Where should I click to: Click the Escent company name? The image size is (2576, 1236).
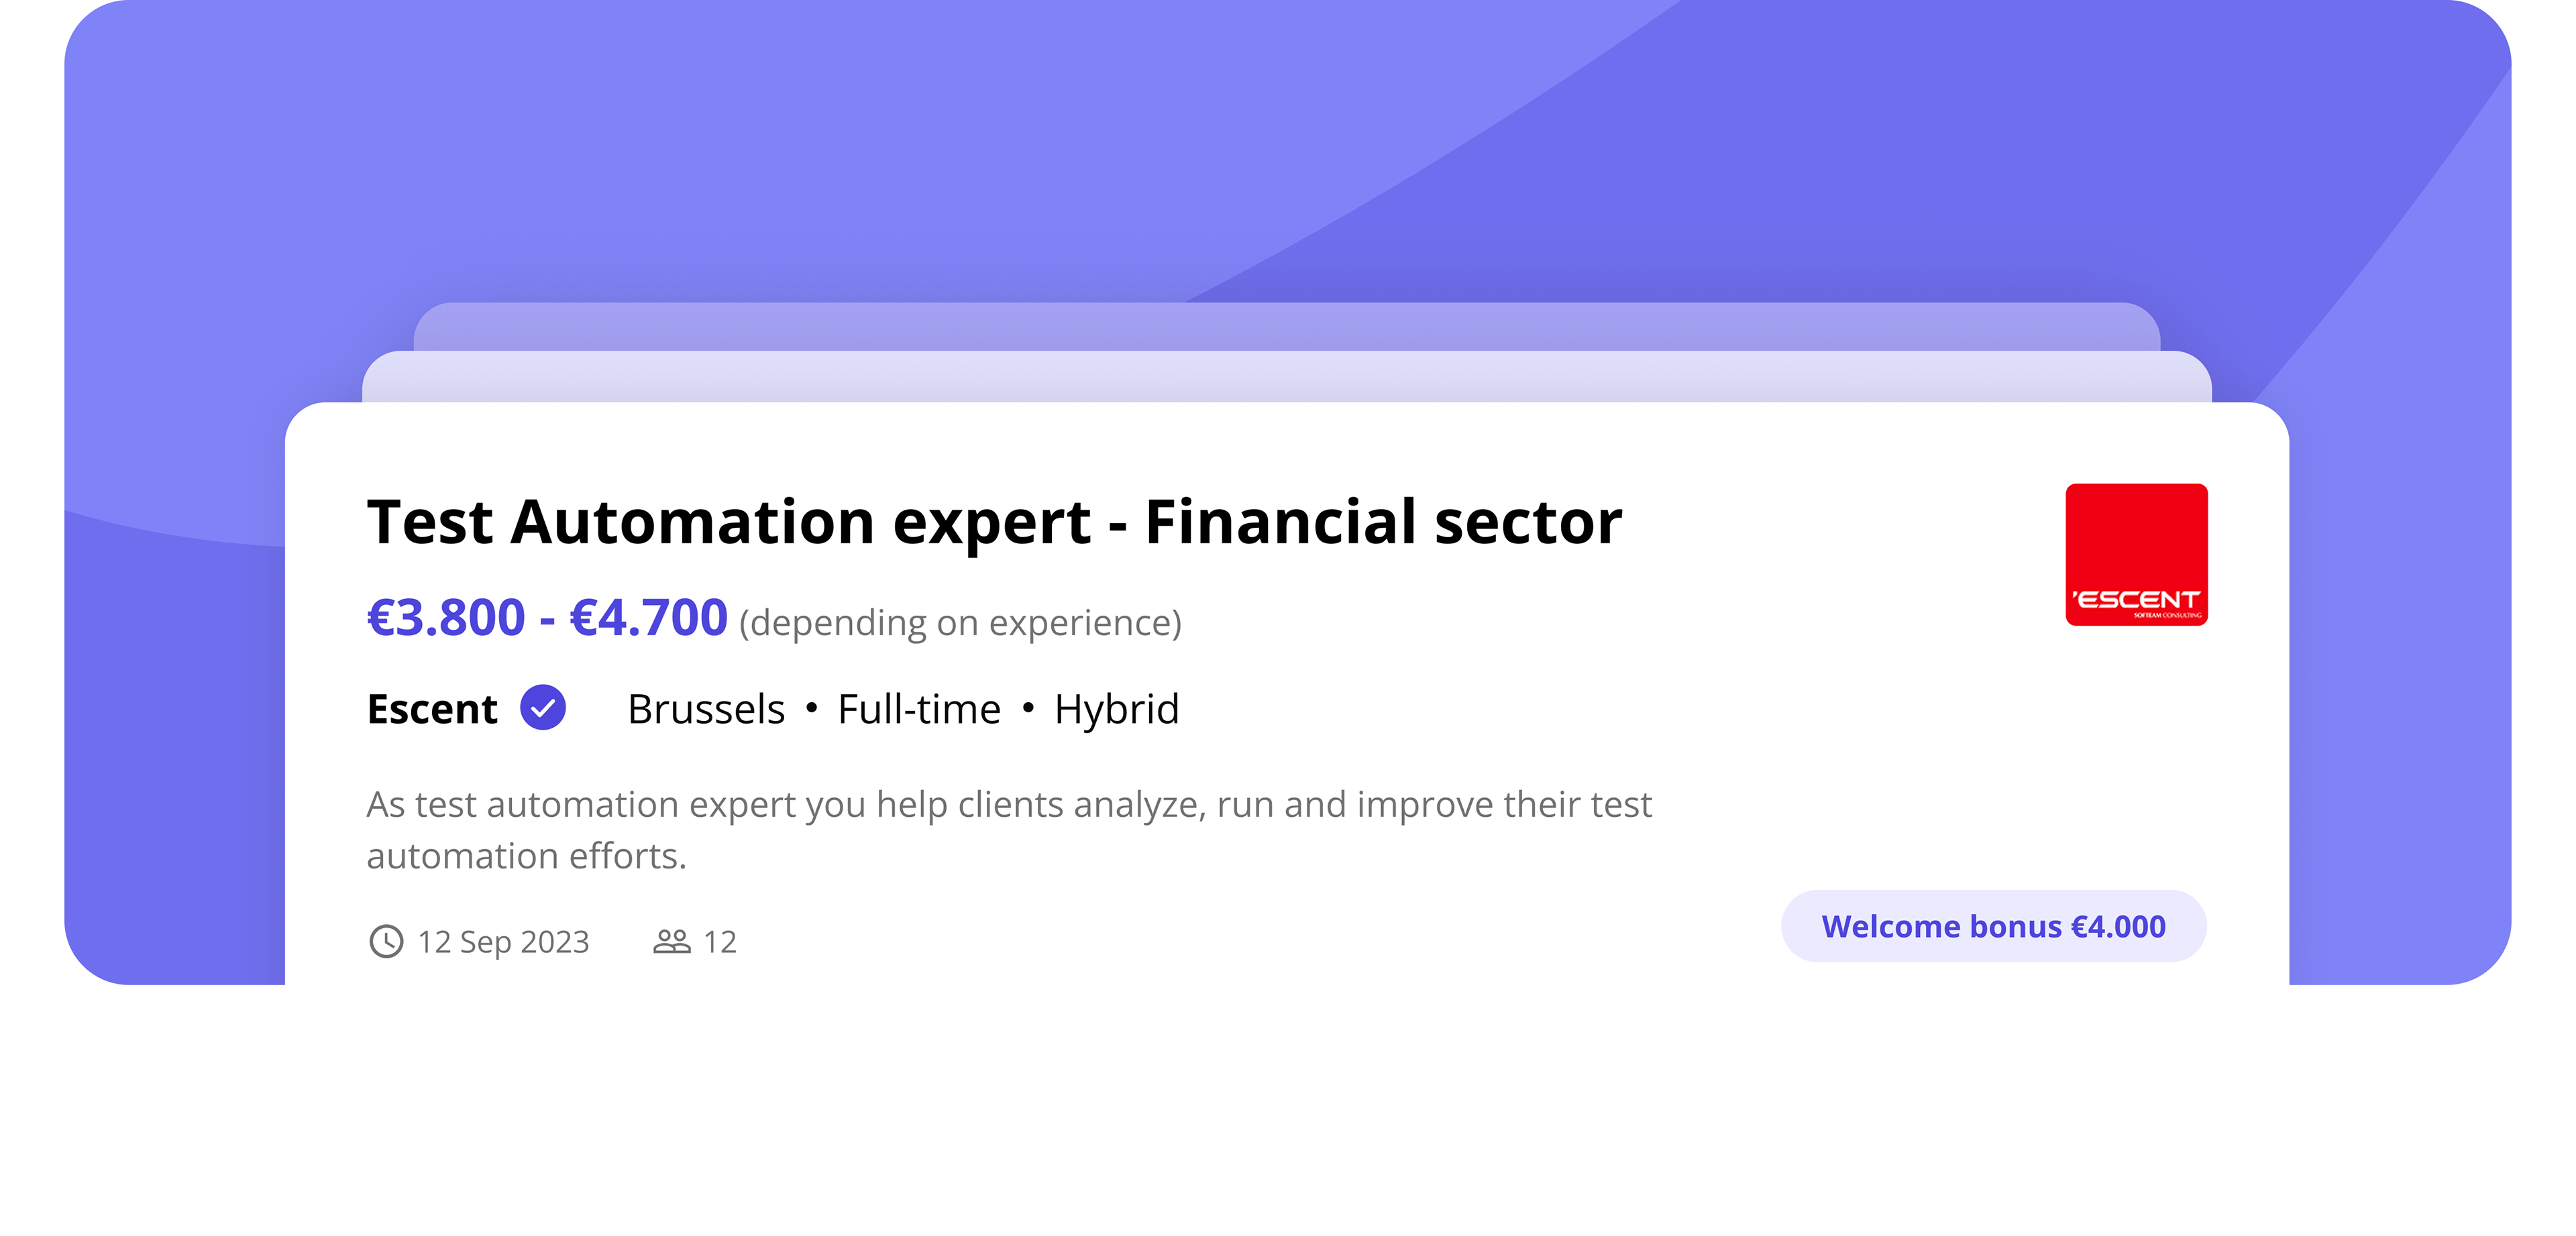(432, 709)
